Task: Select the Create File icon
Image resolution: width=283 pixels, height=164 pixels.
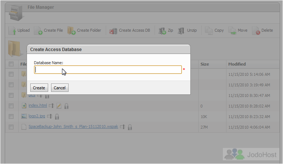Action: (38, 31)
